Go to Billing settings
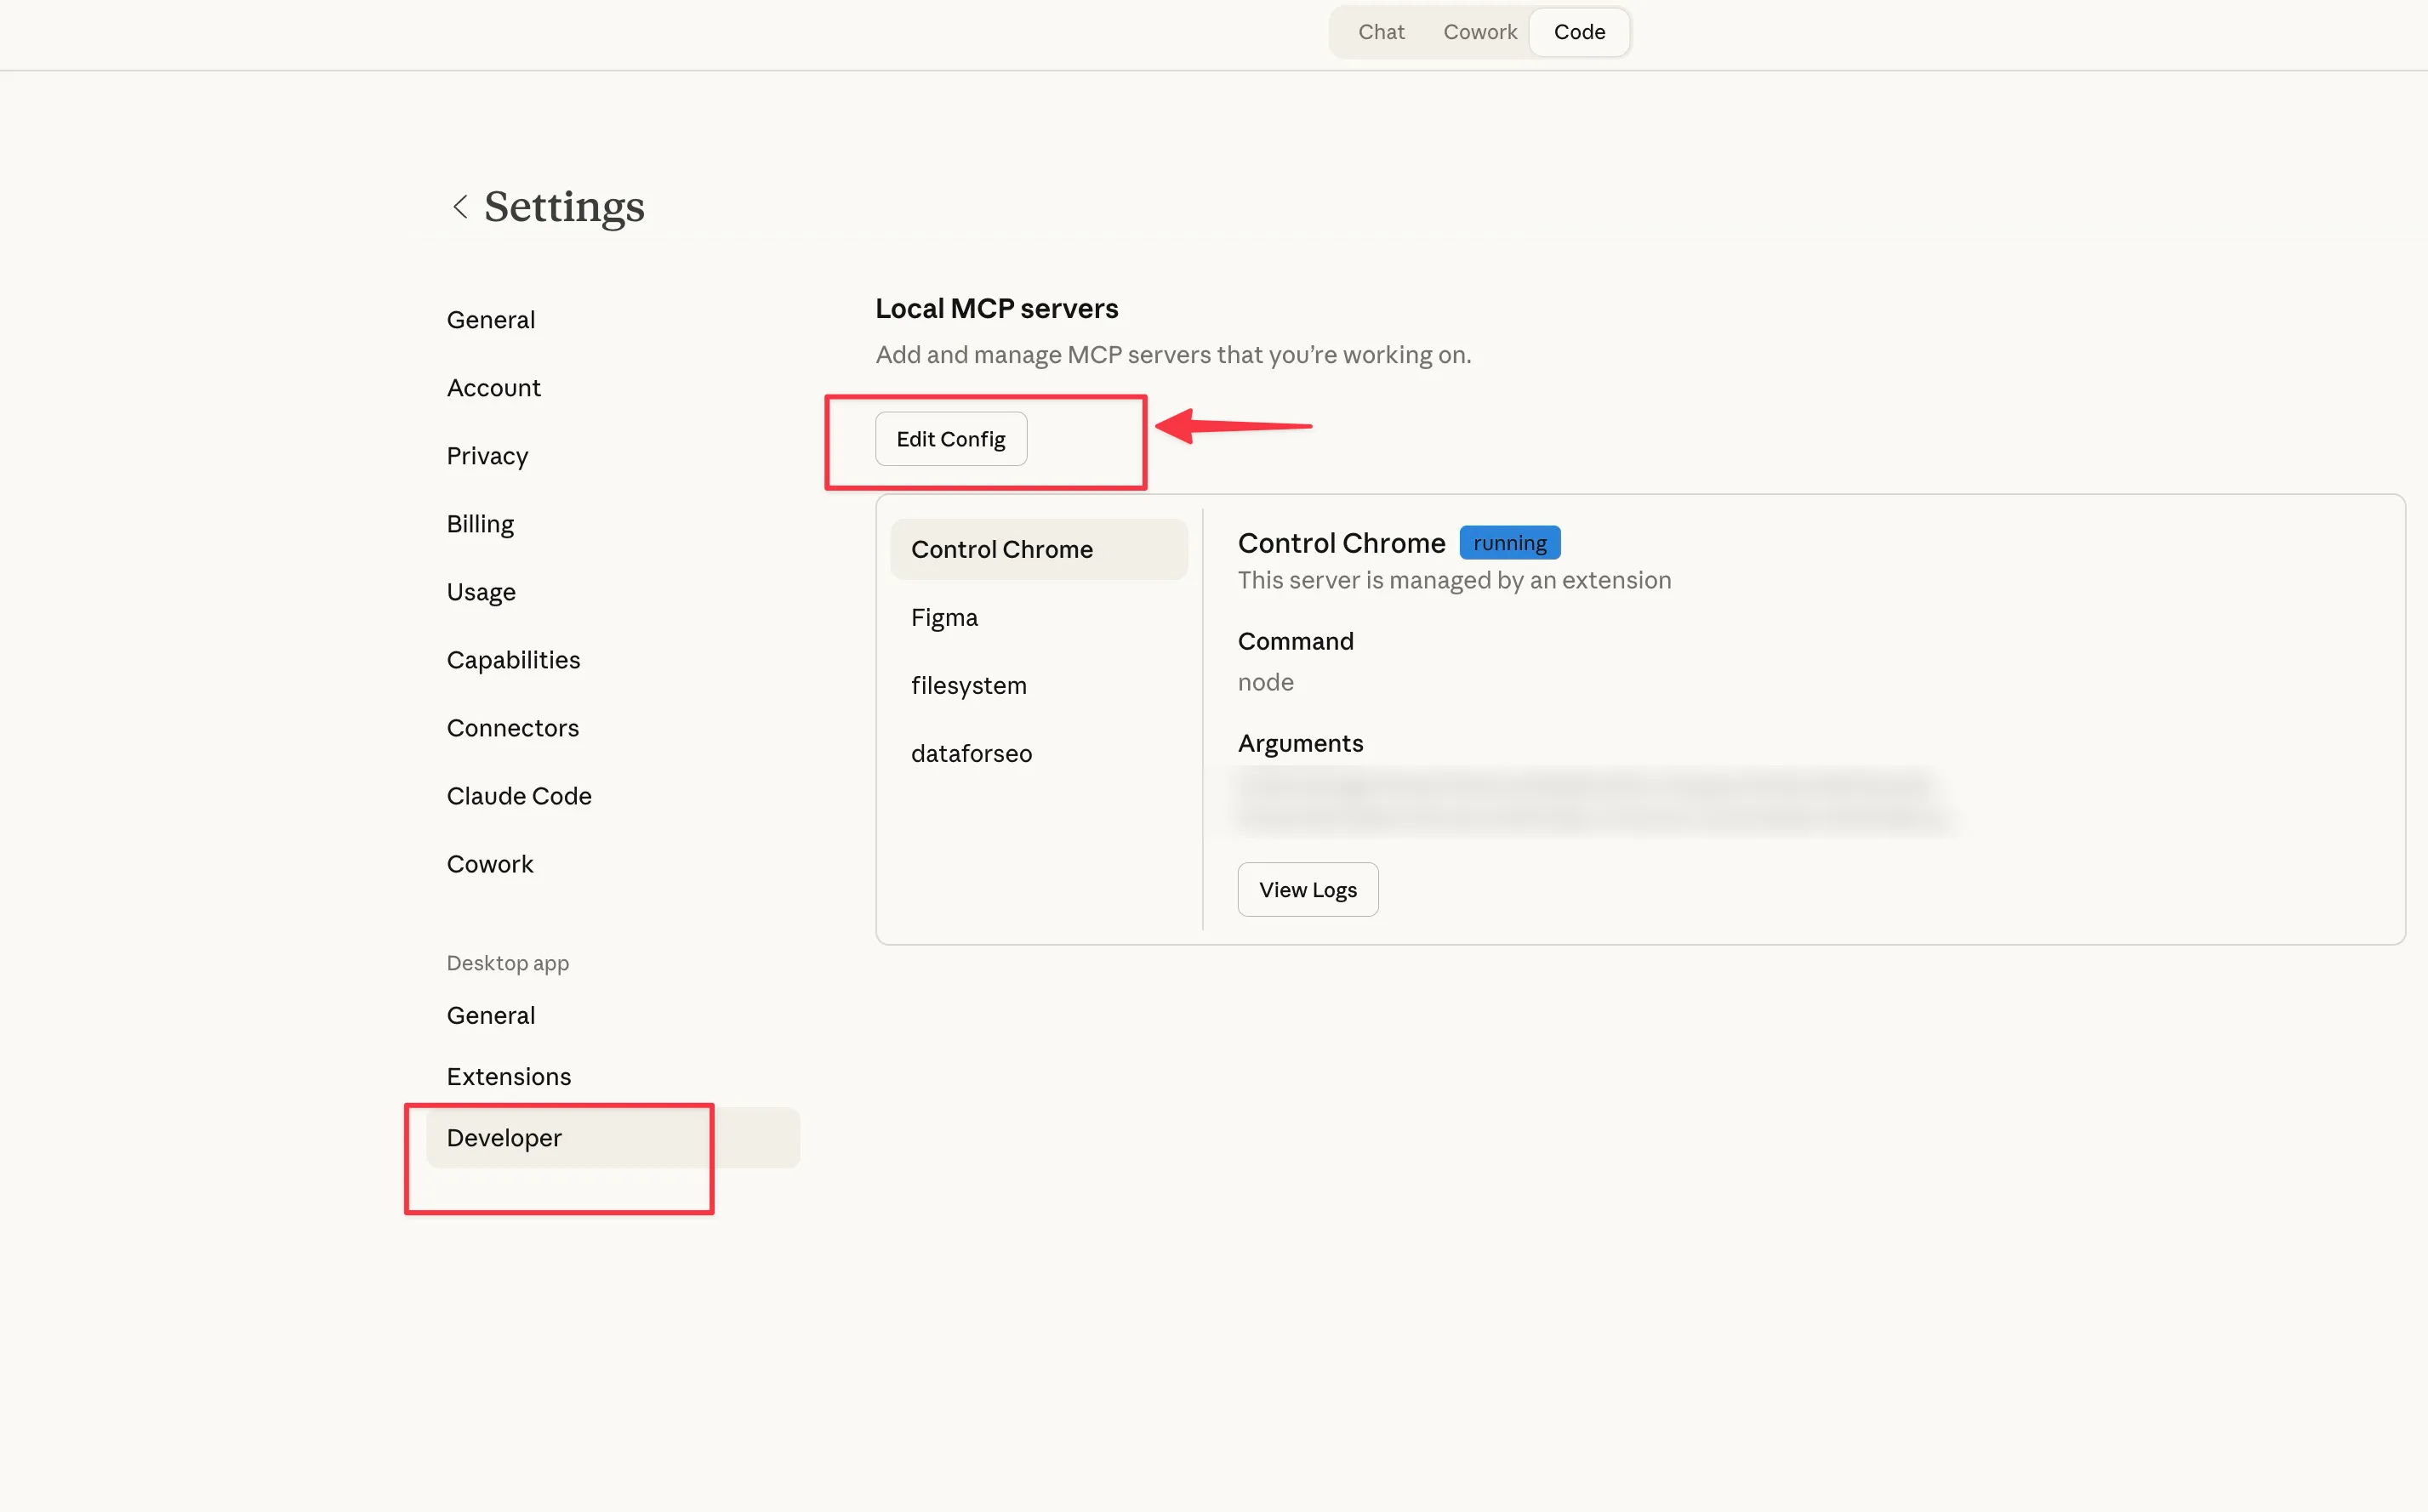This screenshot has height=1512, width=2428. (x=479, y=524)
